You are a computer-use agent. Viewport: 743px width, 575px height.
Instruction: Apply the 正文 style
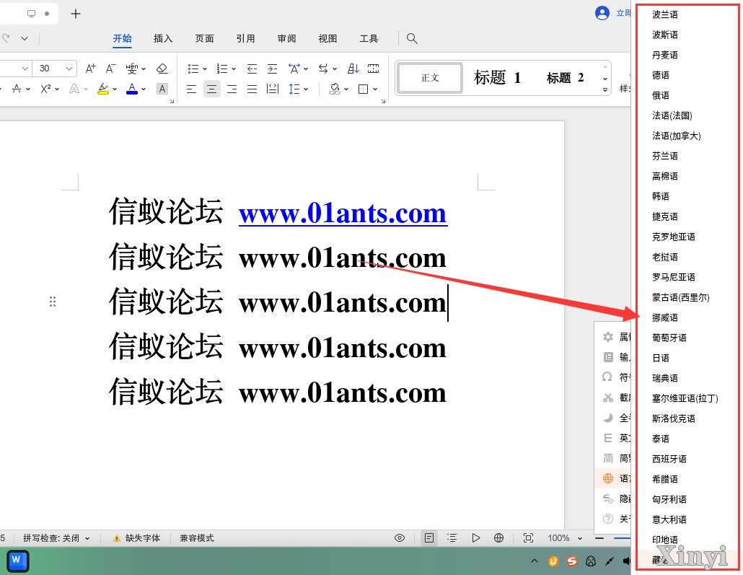click(x=430, y=78)
